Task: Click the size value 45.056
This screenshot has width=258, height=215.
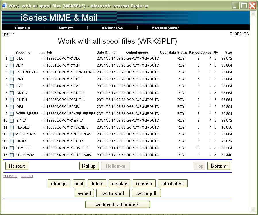Action: 227,127
